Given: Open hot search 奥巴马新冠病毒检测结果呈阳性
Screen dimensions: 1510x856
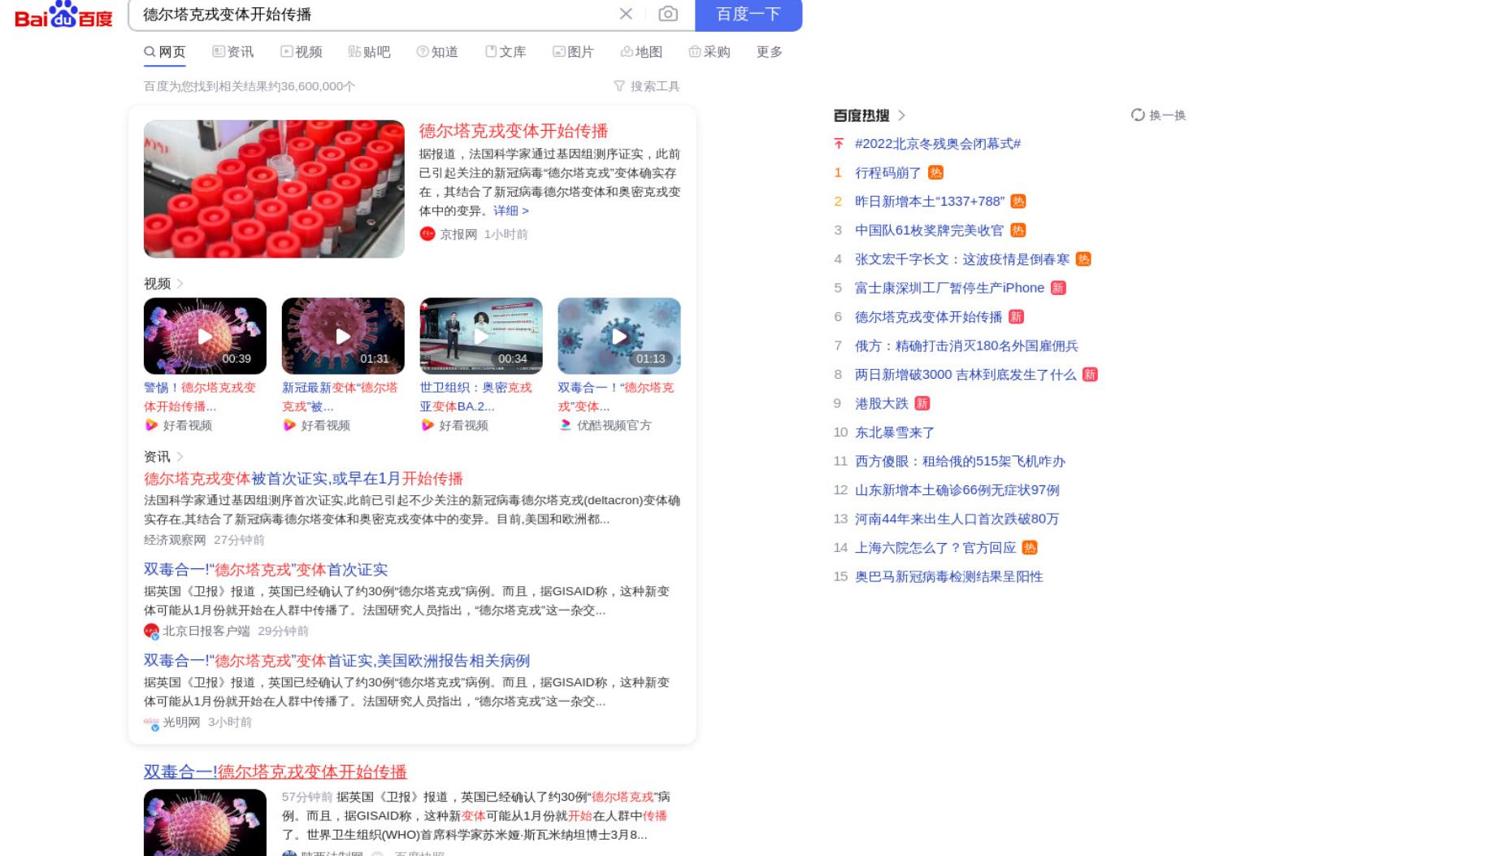Looking at the screenshot, I should pyautogui.click(x=949, y=576).
